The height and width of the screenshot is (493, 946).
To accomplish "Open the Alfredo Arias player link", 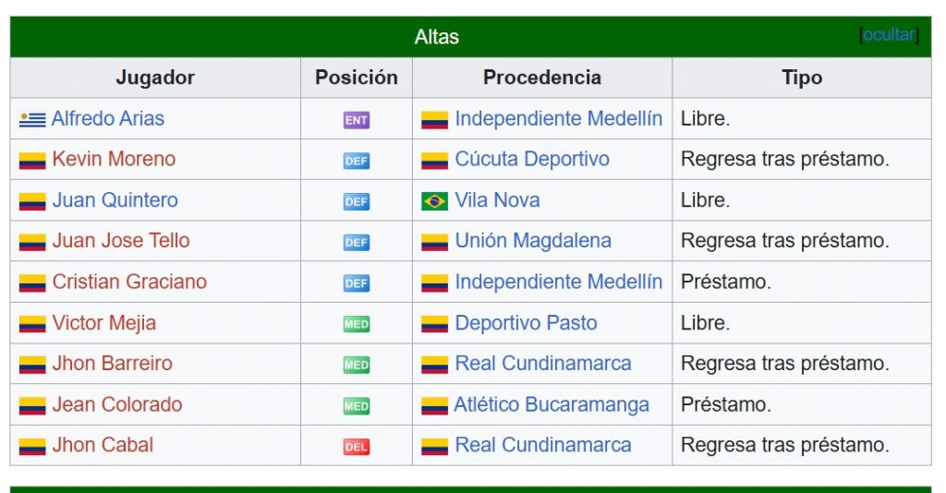I will (108, 119).
